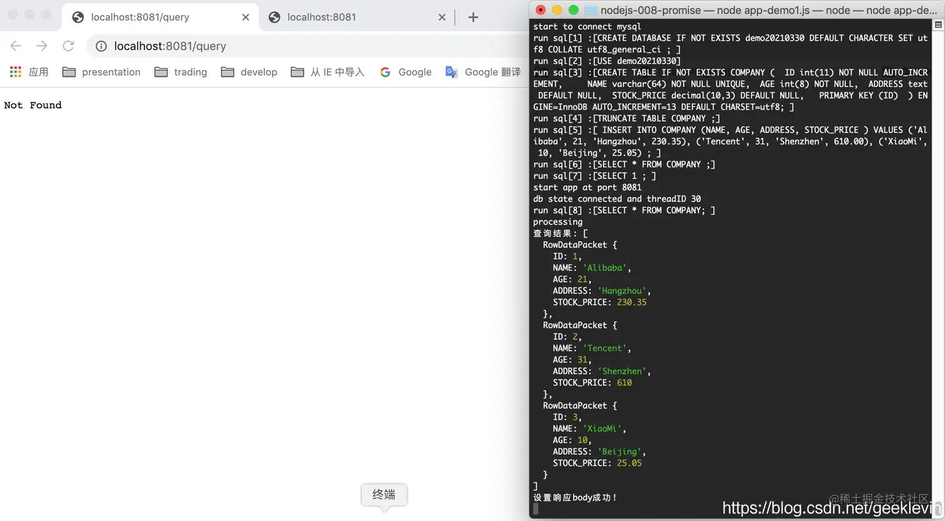Close the terminal window with red button
Viewport: 945px width, 521px height.
pos(541,10)
